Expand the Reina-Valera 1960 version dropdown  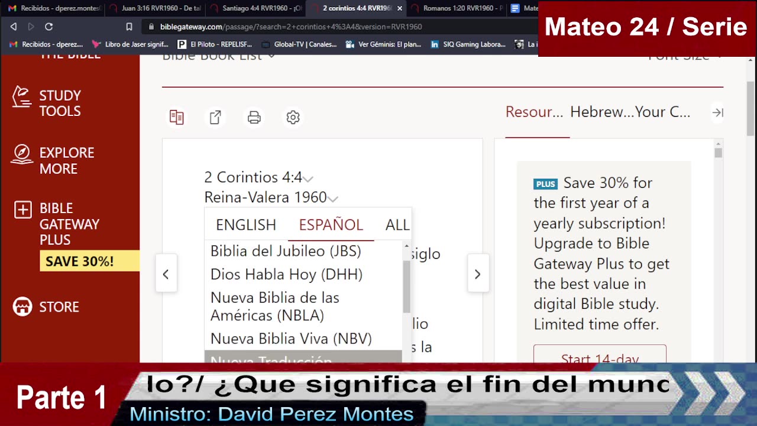pyautogui.click(x=271, y=198)
